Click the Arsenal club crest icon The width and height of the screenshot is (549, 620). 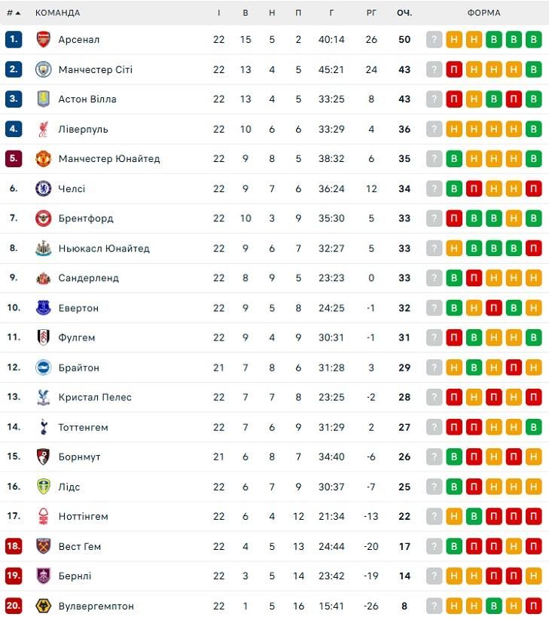point(43,40)
